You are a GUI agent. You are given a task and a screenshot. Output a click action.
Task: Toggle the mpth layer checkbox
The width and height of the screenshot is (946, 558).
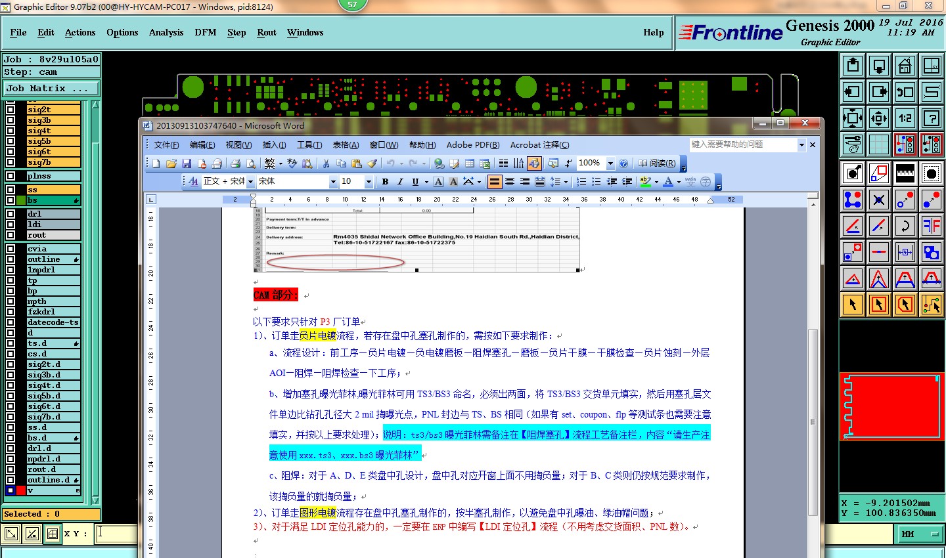[x=11, y=301]
